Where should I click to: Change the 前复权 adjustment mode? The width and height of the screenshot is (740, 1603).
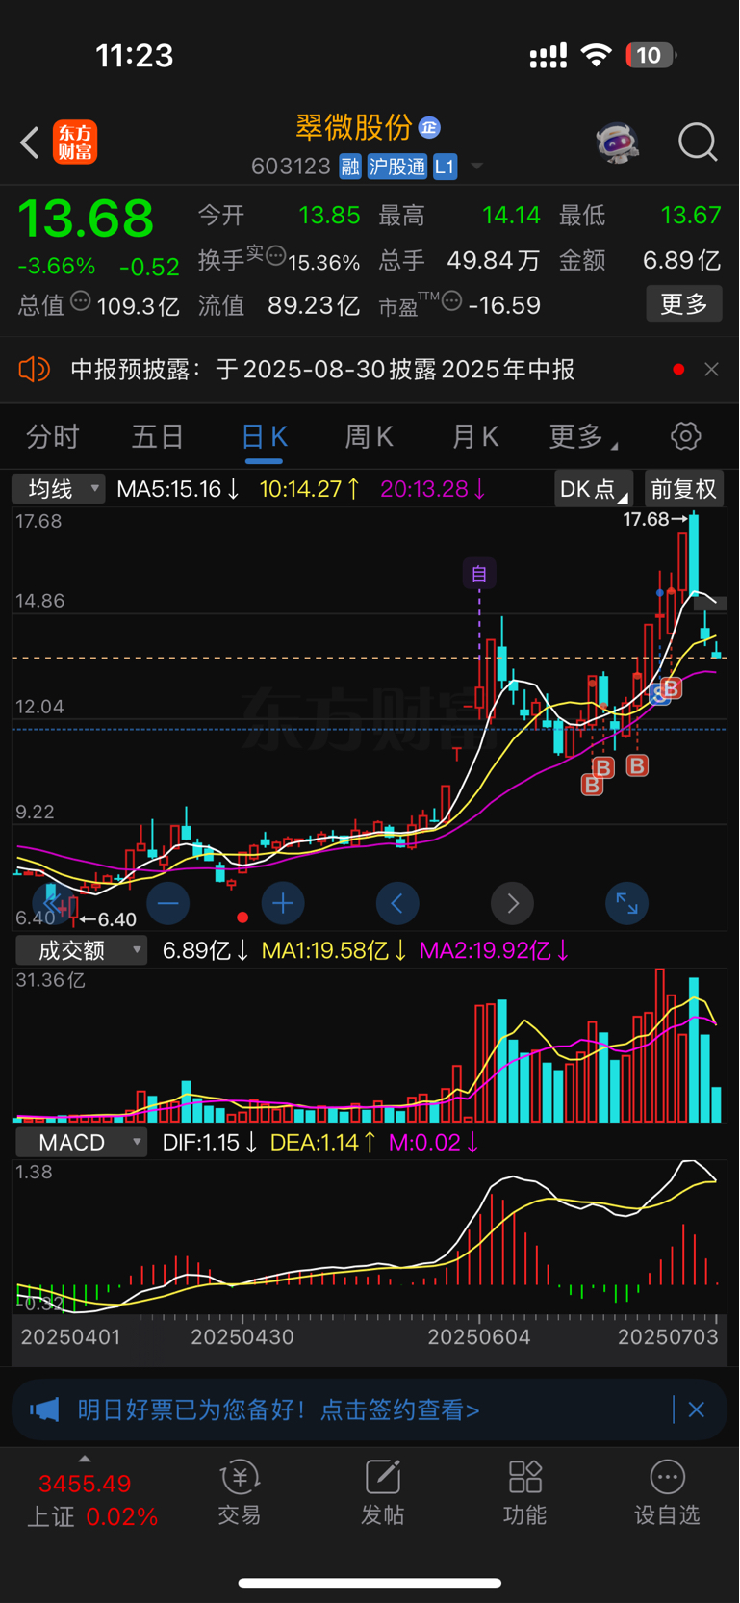(684, 489)
